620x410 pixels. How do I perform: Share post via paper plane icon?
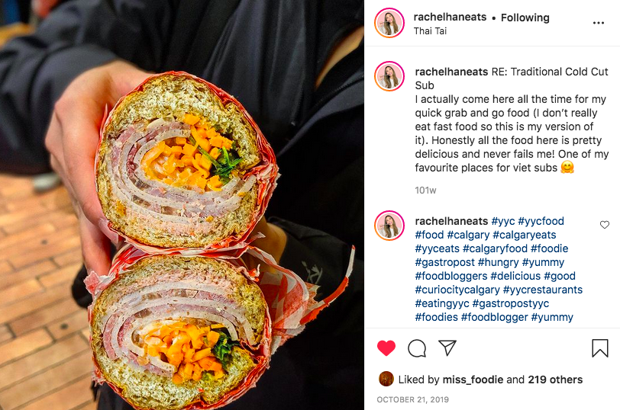447,348
